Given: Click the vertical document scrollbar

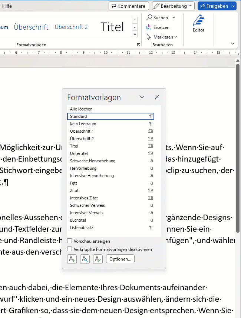Looking at the screenshot, I should pyautogui.click(x=238, y=185).
